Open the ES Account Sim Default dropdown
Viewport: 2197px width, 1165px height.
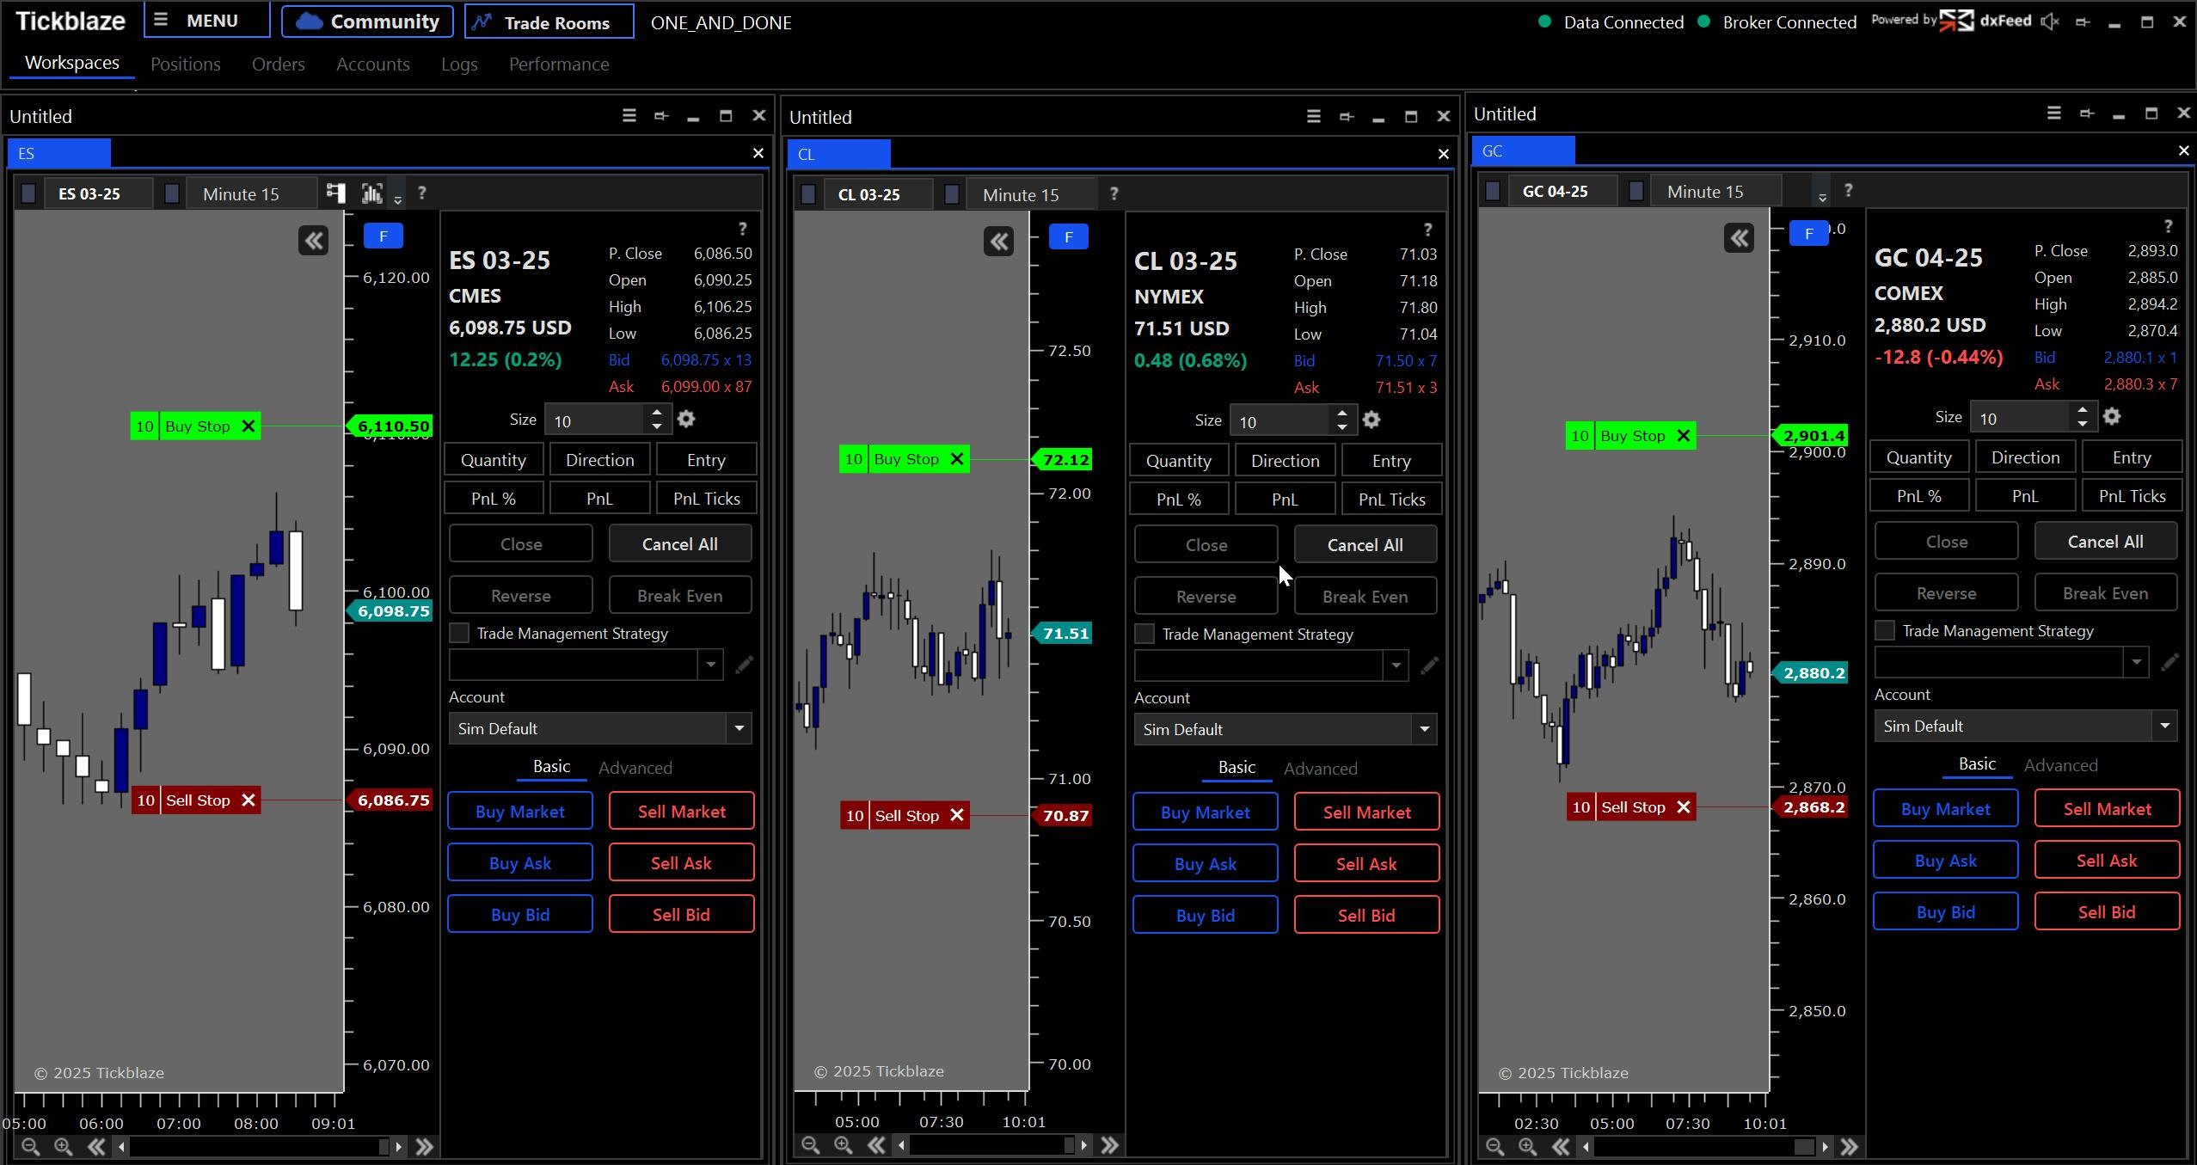click(x=600, y=728)
